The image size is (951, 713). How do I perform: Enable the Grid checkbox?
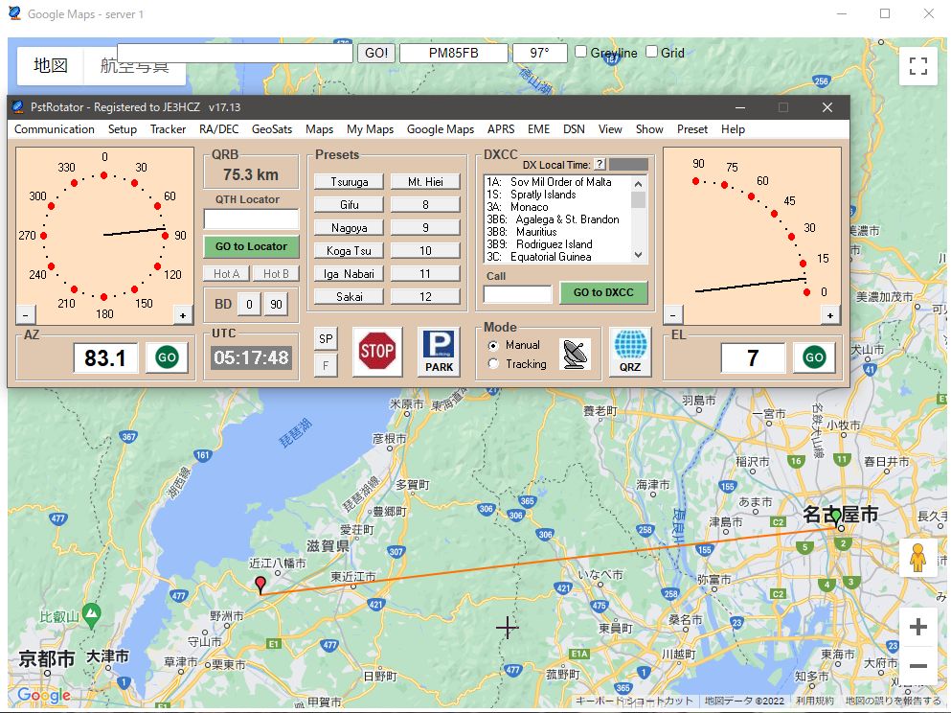652,53
